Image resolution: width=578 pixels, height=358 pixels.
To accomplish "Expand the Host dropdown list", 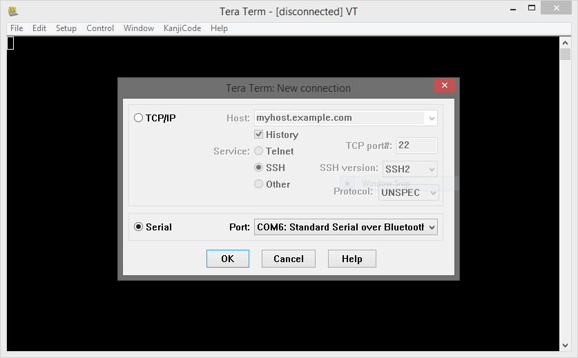I will (x=432, y=118).
